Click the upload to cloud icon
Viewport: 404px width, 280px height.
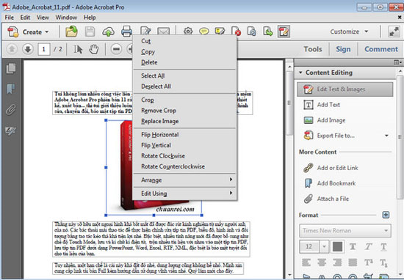point(108,32)
